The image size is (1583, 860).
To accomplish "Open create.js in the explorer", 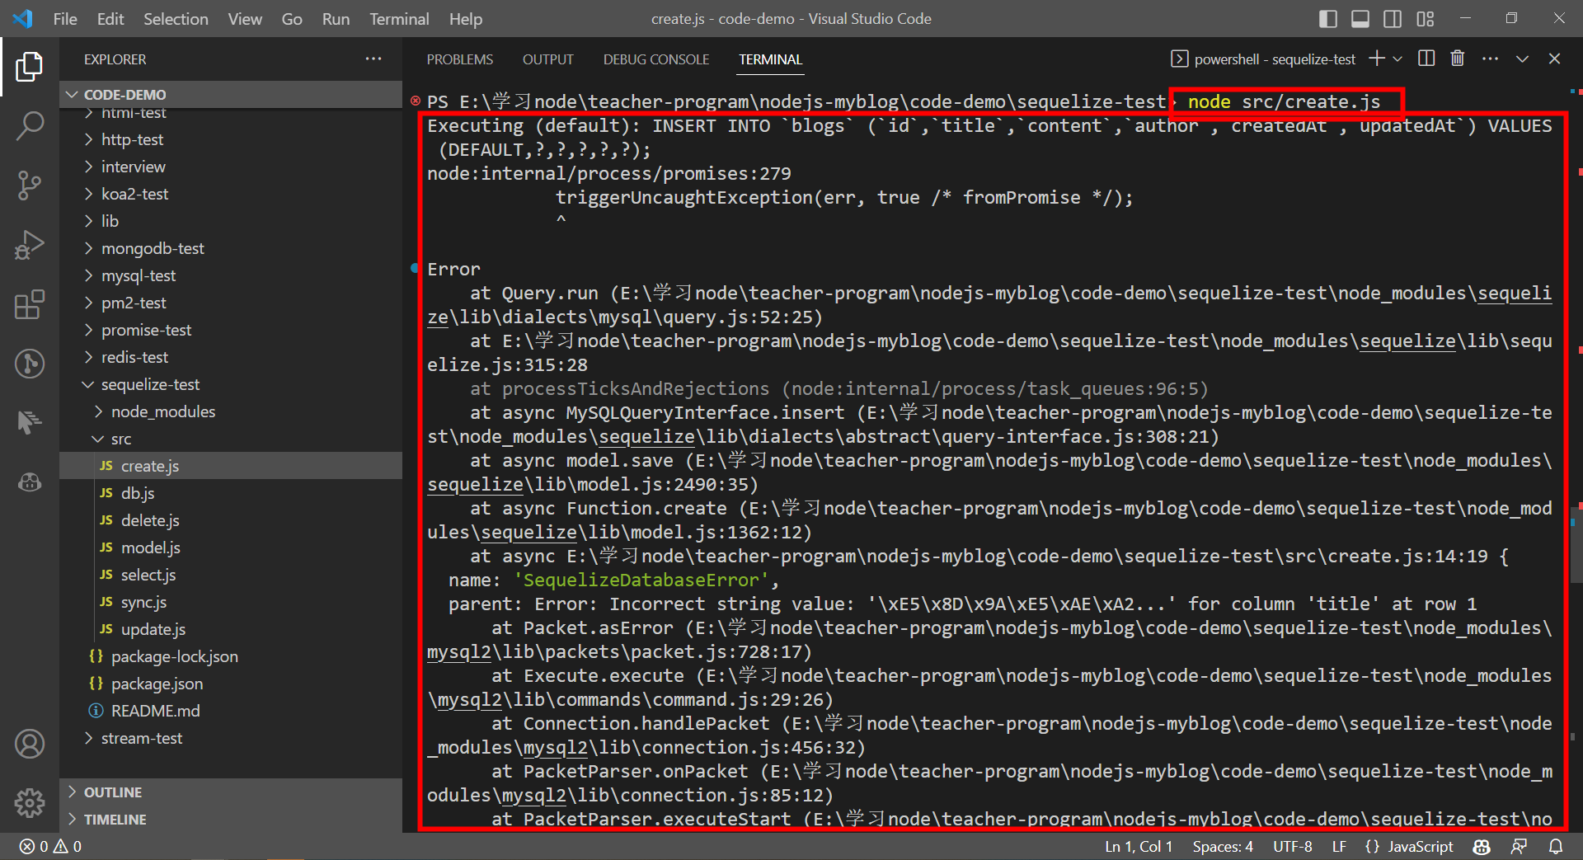I will click(231, 466).
